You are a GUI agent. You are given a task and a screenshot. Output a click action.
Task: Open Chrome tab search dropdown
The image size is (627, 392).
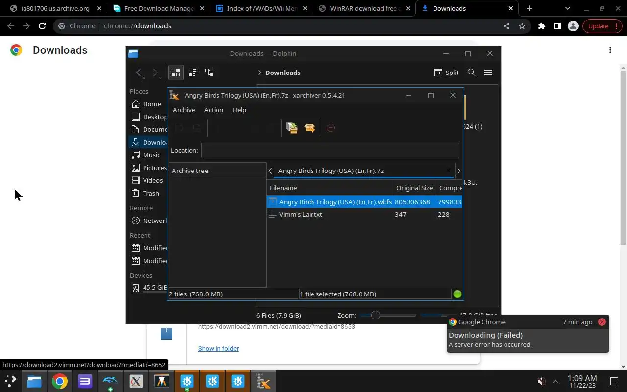(568, 8)
